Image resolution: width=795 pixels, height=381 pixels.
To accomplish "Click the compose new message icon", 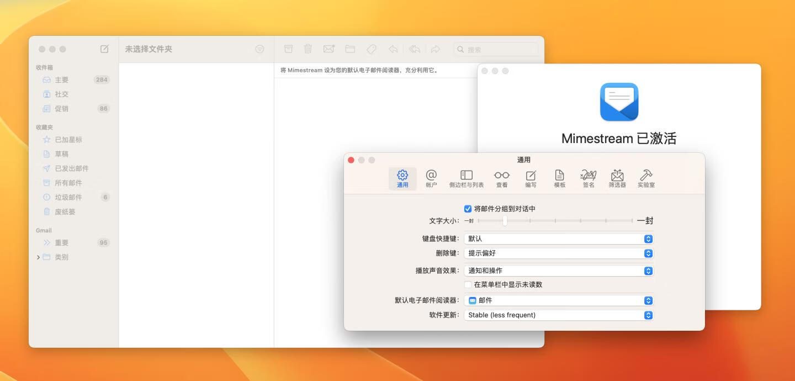I will 104,49.
